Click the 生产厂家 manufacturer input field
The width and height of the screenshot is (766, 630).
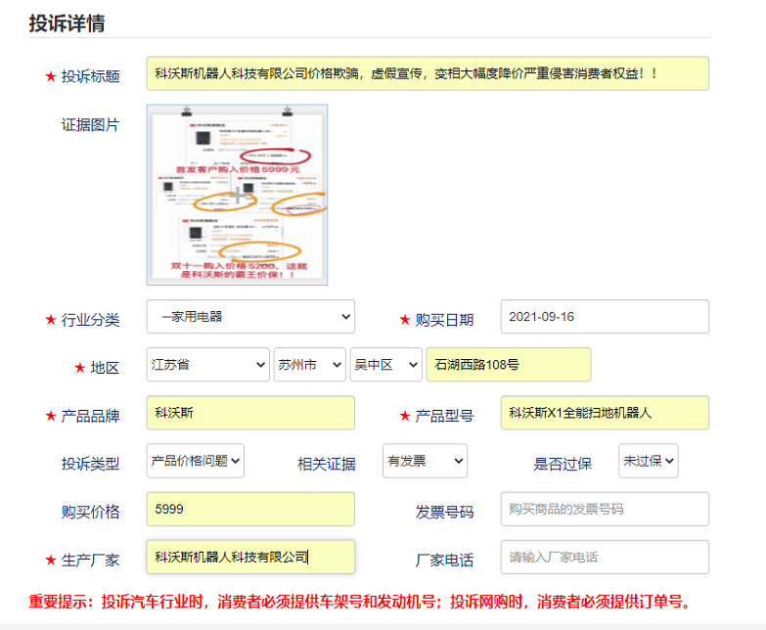(250, 557)
